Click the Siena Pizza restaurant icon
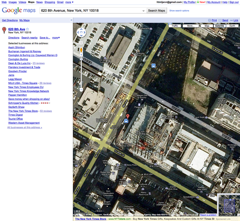 (x=125, y=165)
